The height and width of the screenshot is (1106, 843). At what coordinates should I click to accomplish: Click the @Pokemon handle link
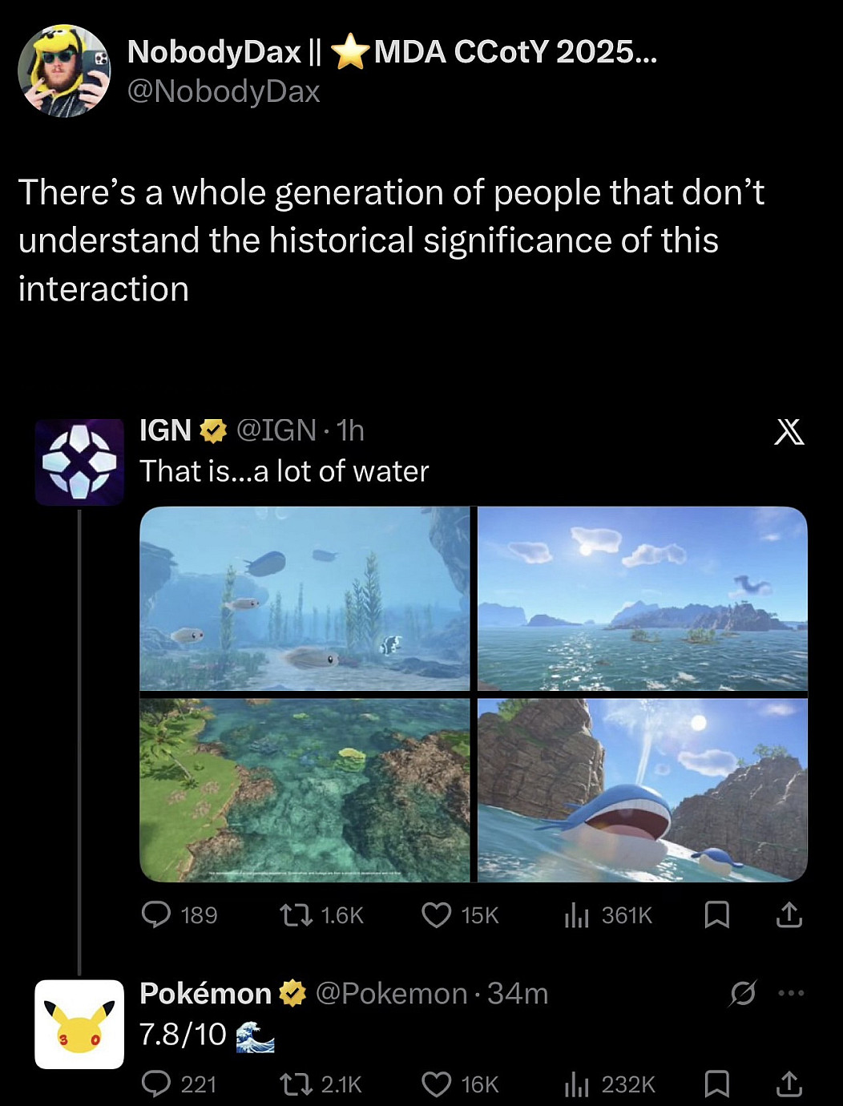391,994
